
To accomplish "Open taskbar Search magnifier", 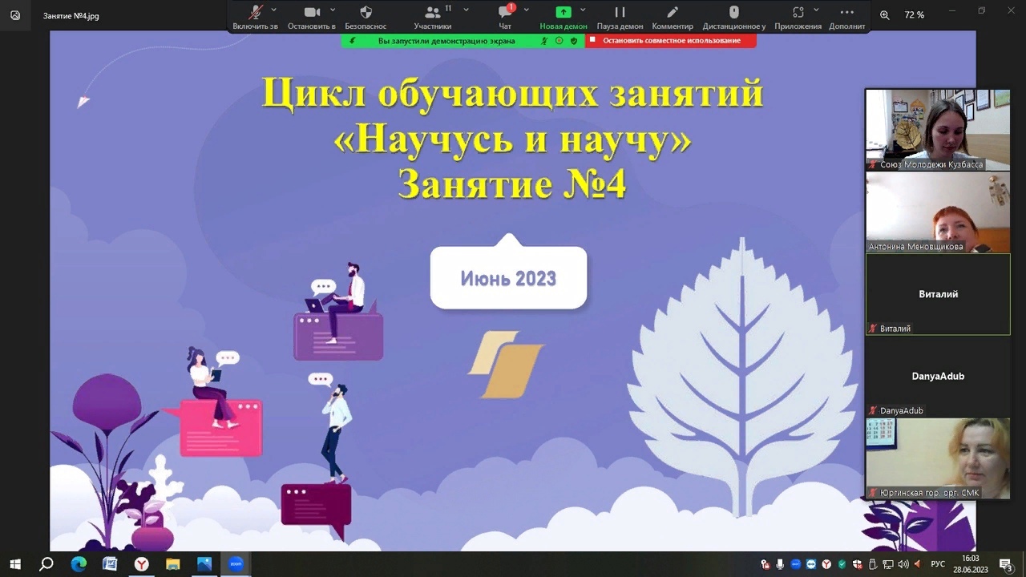I will point(46,564).
